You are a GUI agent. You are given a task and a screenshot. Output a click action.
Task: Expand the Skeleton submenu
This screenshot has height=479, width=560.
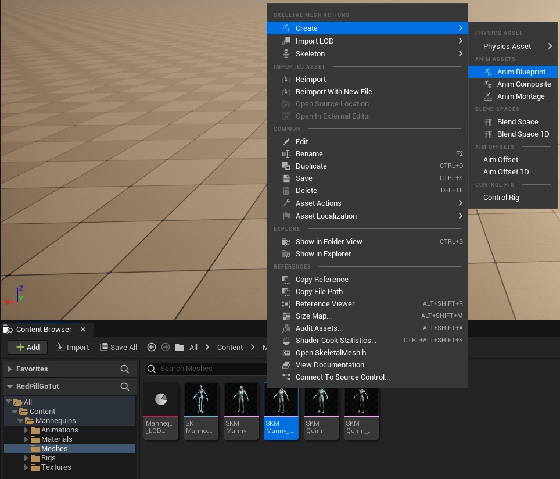coord(310,54)
